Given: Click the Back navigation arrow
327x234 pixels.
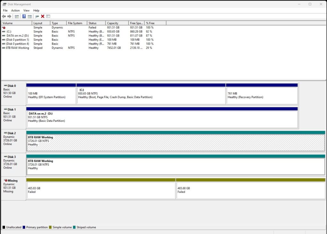Looking at the screenshot, I should coord(4,16).
